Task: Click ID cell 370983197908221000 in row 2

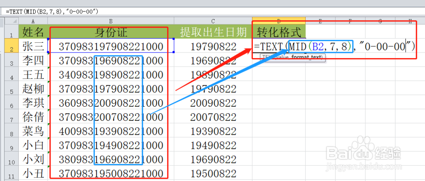Action: 111,46
